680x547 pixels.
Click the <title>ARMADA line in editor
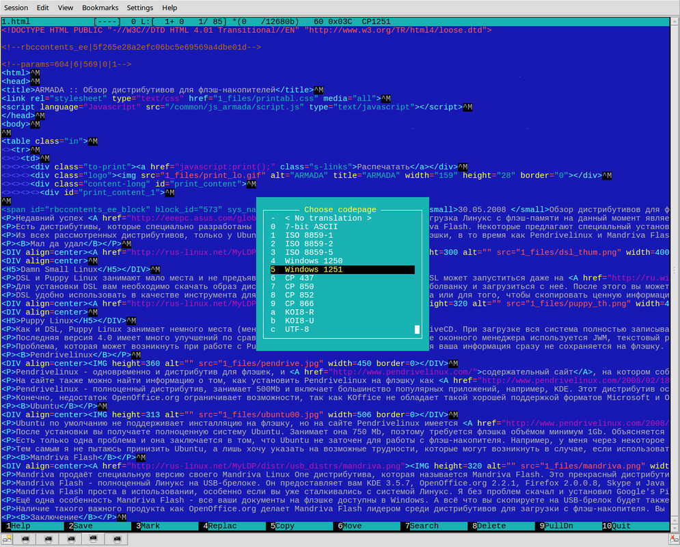(x=163, y=90)
